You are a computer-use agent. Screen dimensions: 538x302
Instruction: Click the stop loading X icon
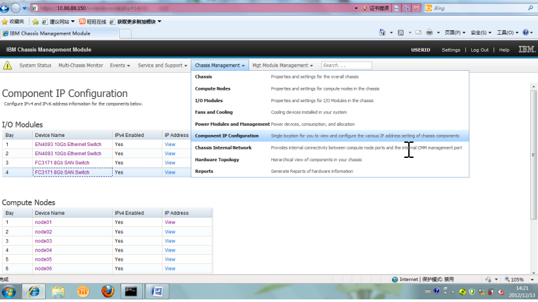tap(416, 9)
